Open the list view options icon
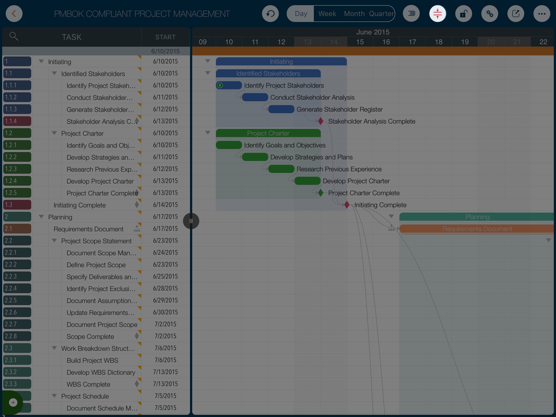Image resolution: width=556 pixels, height=417 pixels. coord(411,14)
